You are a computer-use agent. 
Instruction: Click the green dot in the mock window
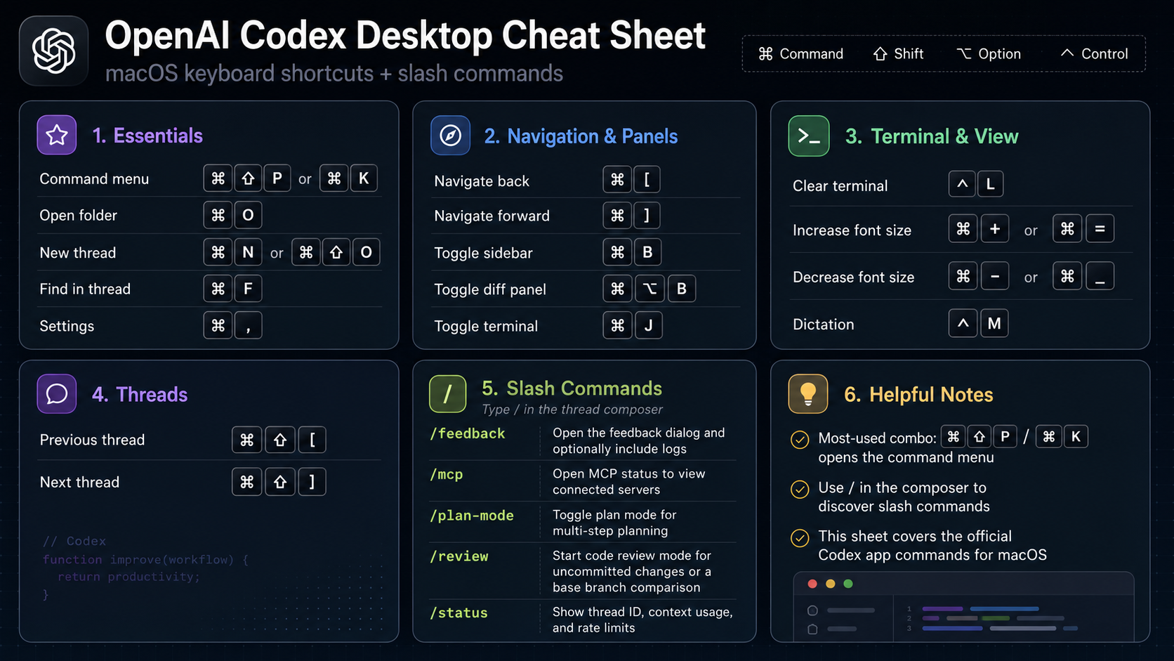848,584
